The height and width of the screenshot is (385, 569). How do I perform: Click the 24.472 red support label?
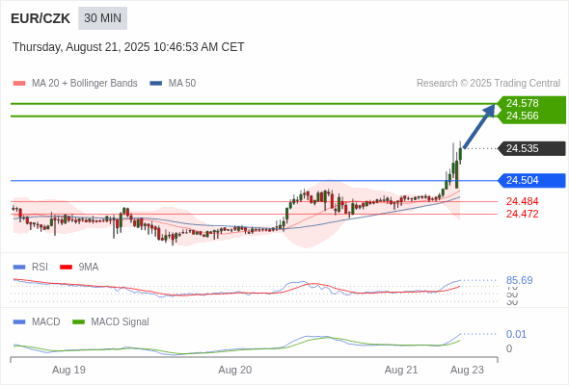523,214
